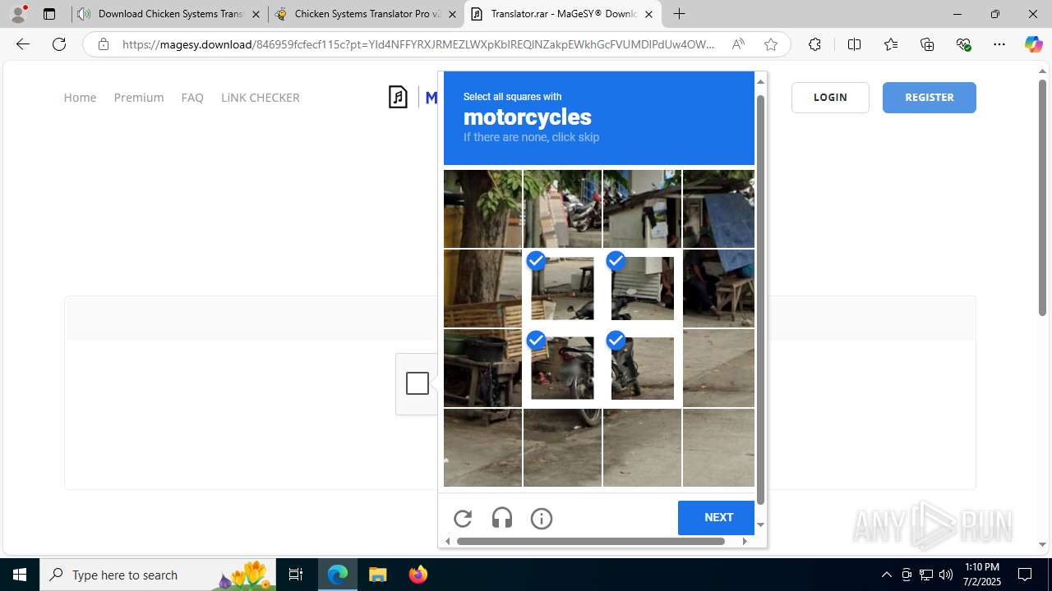Open Copilot sidebar
Viewport: 1052px width, 591px height.
[x=1033, y=44]
